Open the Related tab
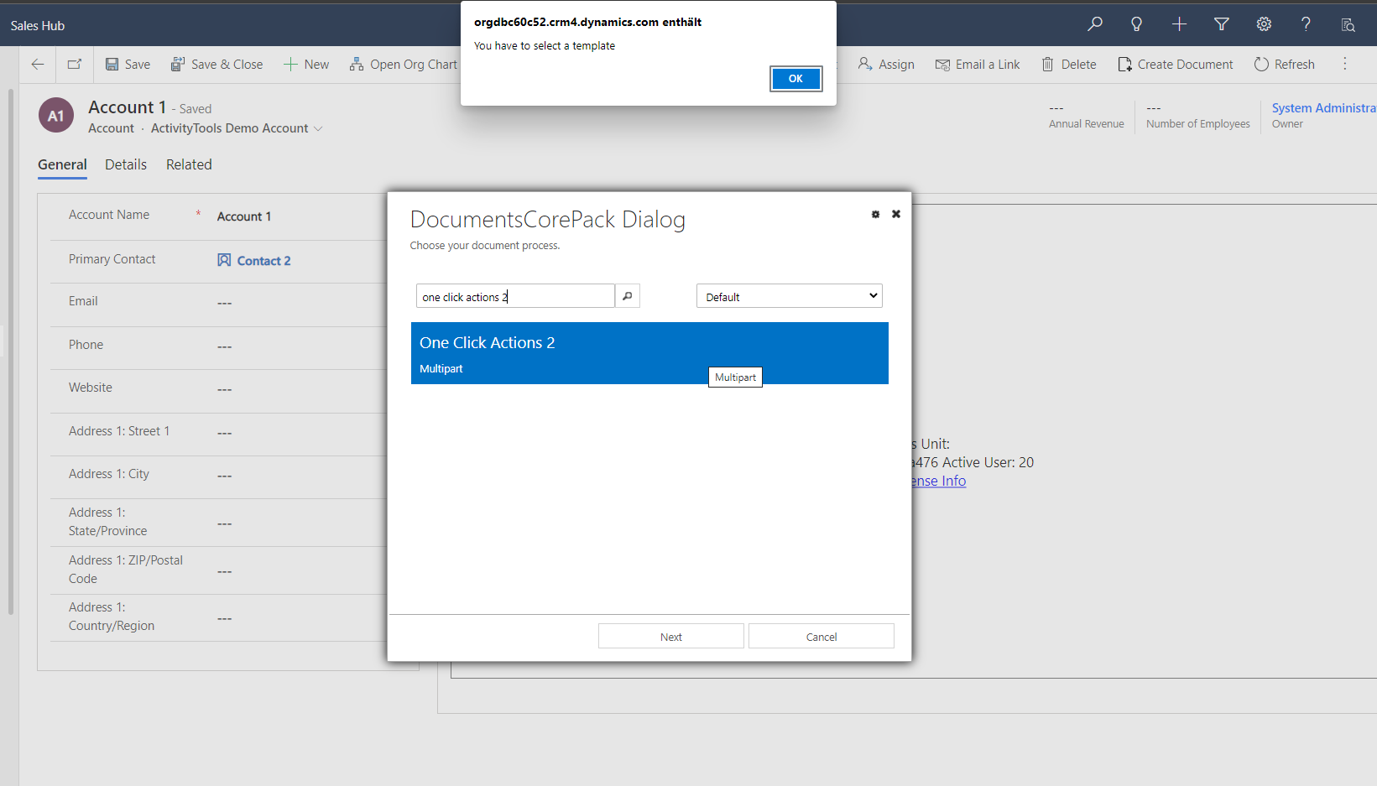 pos(189,164)
